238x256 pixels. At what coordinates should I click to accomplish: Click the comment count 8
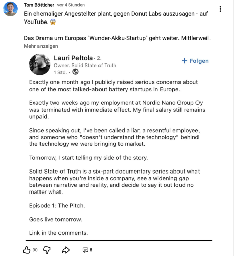click(x=91, y=250)
